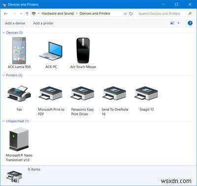The image size is (197, 186).
Task: Select the Snagit 12 printer icon
Action: point(146,93)
